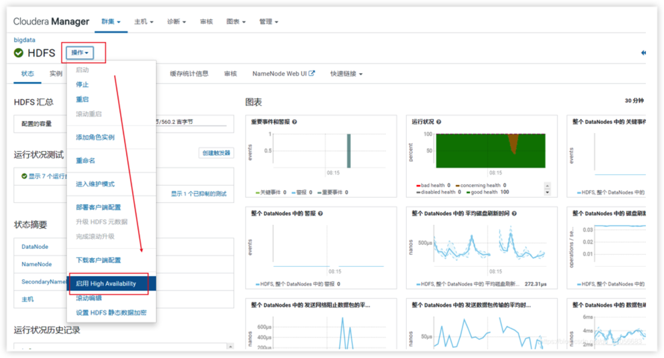Open the DataNode link in 状态摘要
Viewport: 664px width, 358px height.
pyautogui.click(x=35, y=247)
